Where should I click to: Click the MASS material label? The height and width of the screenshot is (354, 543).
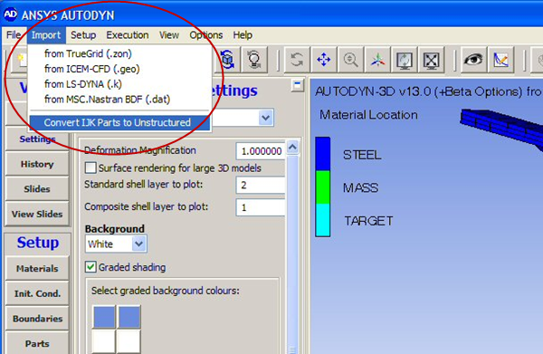[x=360, y=187]
